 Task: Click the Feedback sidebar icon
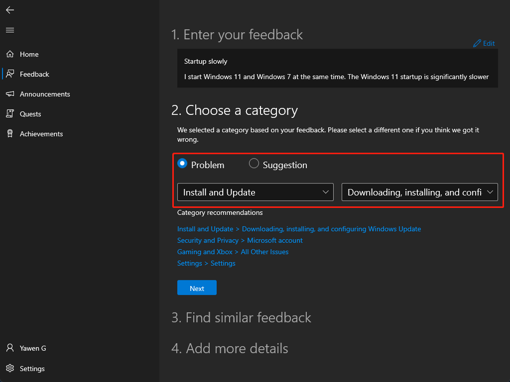click(10, 74)
